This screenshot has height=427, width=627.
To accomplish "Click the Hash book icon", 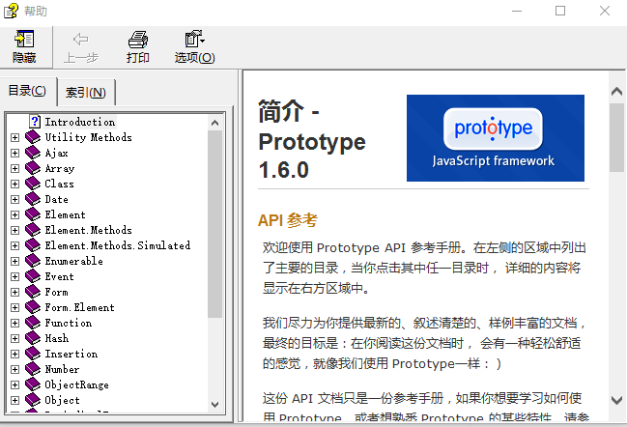I will coord(34,338).
